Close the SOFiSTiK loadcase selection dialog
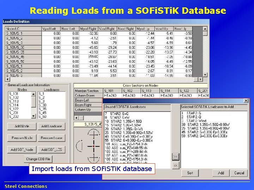Screen dimensions: 254x190 point(246,101)
